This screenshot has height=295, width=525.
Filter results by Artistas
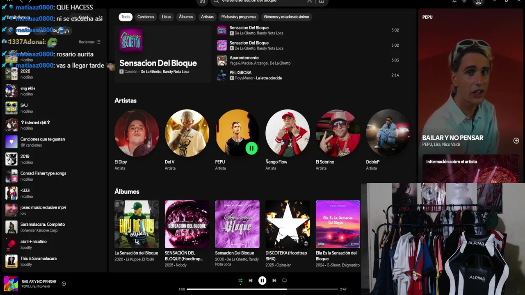(x=207, y=17)
